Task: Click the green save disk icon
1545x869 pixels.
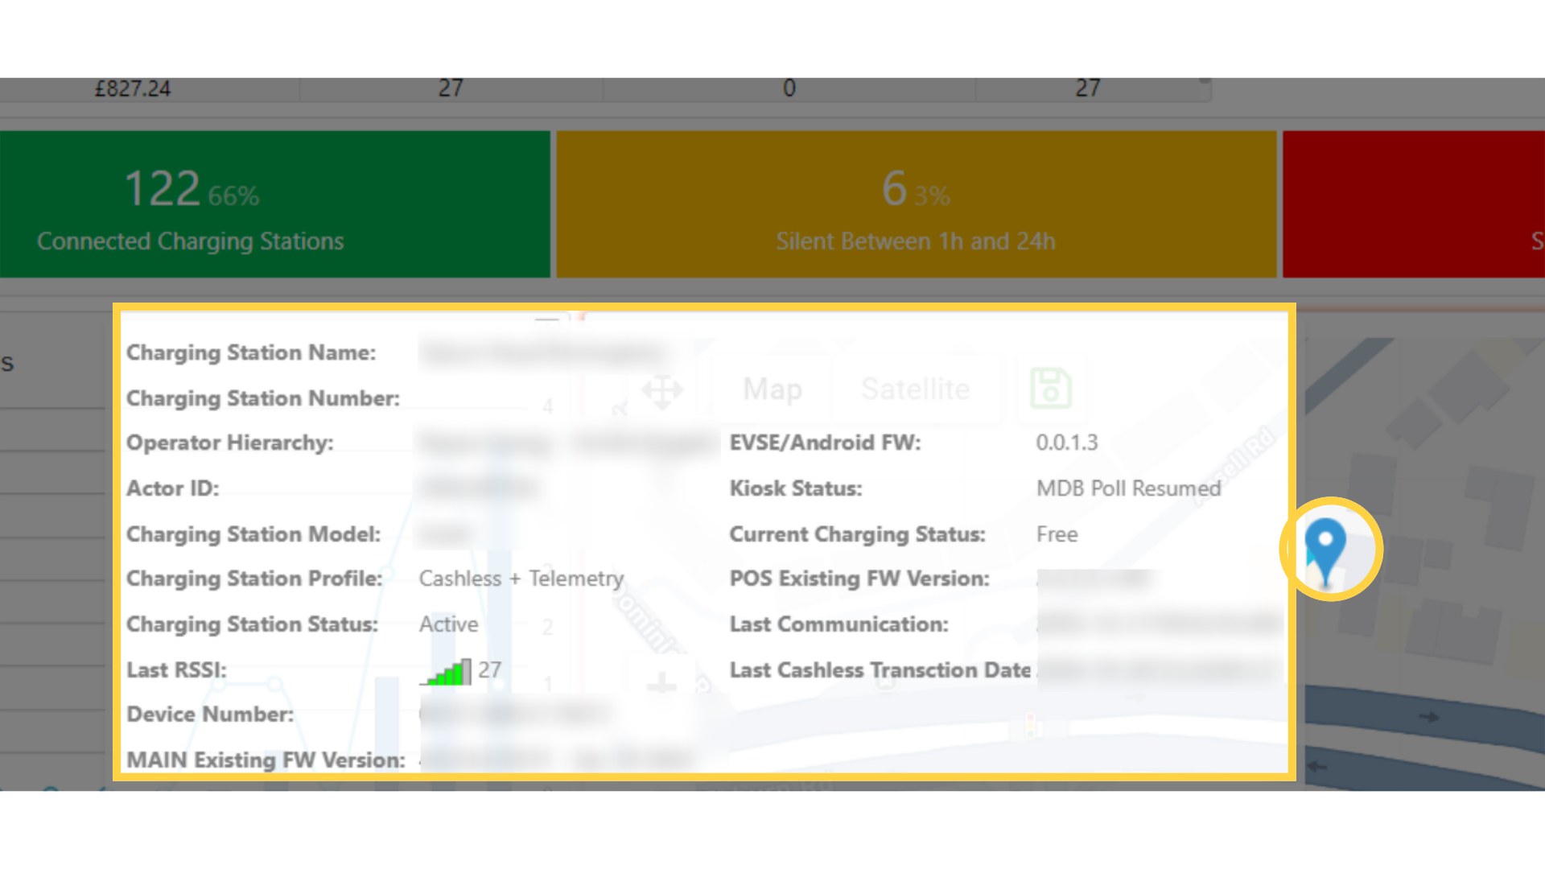Action: (x=1051, y=389)
